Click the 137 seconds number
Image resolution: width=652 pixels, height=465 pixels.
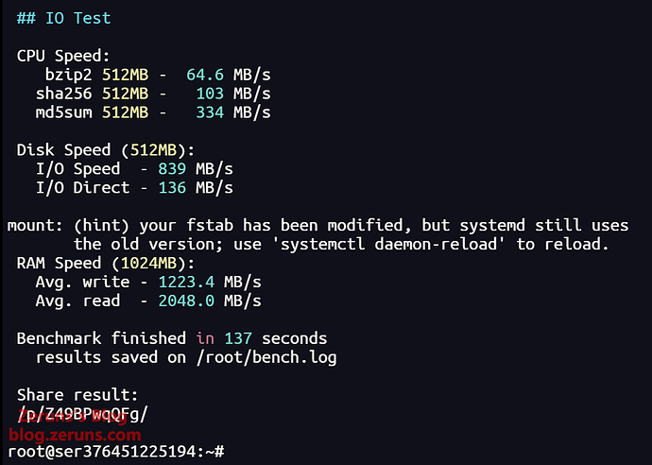point(238,338)
